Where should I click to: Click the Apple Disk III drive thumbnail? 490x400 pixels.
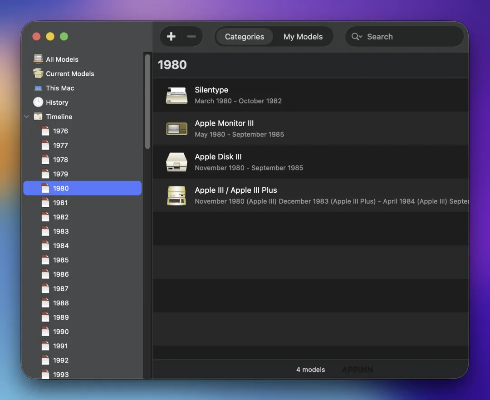pos(176,162)
